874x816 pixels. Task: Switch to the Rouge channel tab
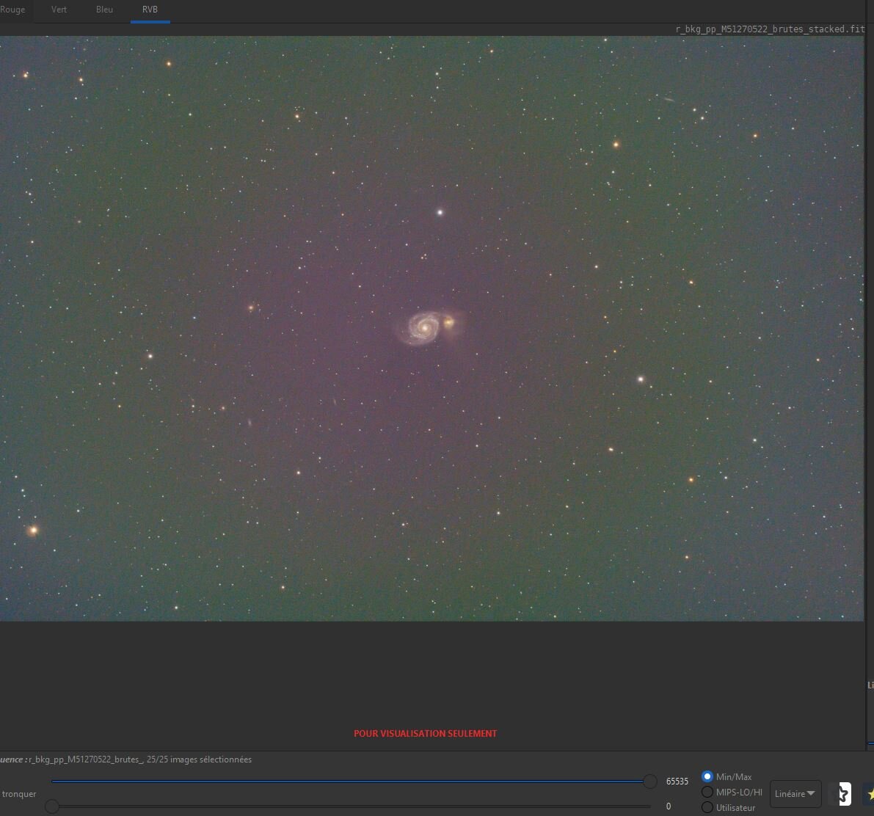(x=12, y=10)
